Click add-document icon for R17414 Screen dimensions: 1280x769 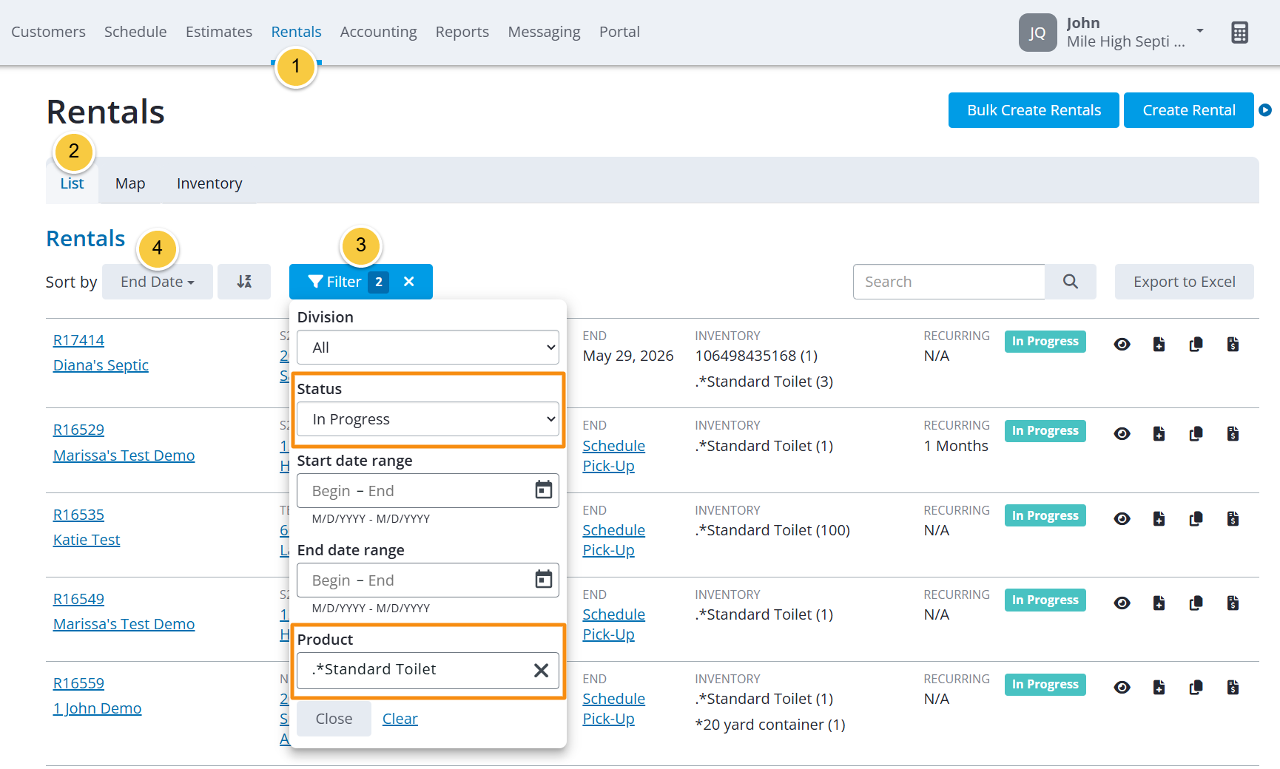[x=1159, y=345]
